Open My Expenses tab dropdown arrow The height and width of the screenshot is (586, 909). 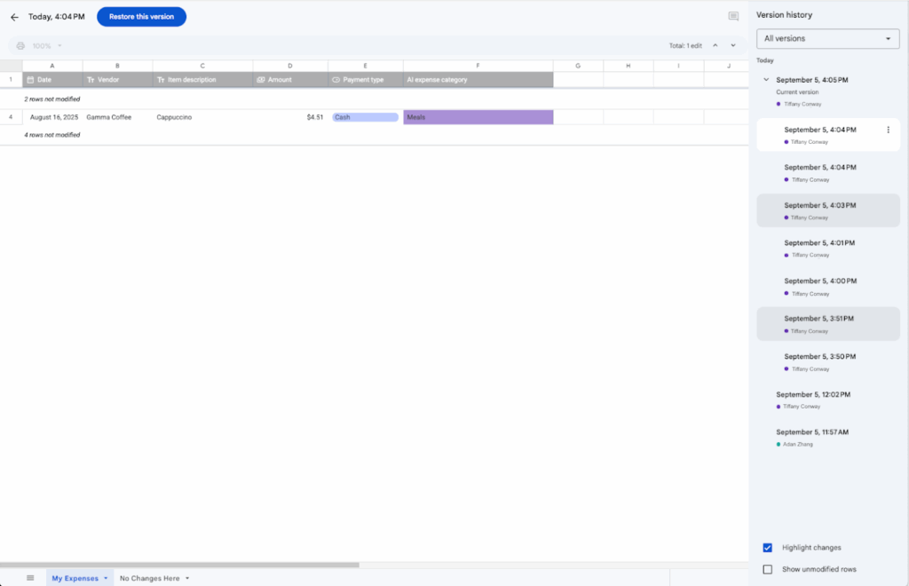(x=106, y=578)
